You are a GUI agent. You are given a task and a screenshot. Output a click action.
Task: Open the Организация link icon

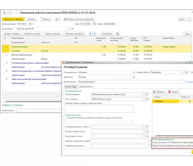pyautogui.click(x=72, y=29)
